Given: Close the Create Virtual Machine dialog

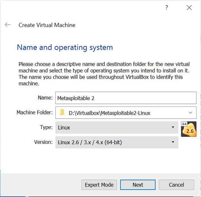Looking at the screenshot, I should pos(189,7).
